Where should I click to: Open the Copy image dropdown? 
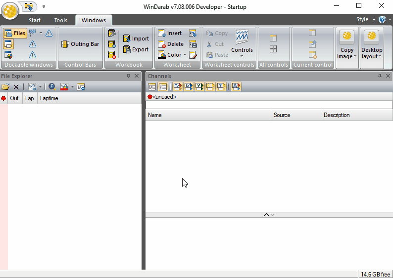point(347,47)
